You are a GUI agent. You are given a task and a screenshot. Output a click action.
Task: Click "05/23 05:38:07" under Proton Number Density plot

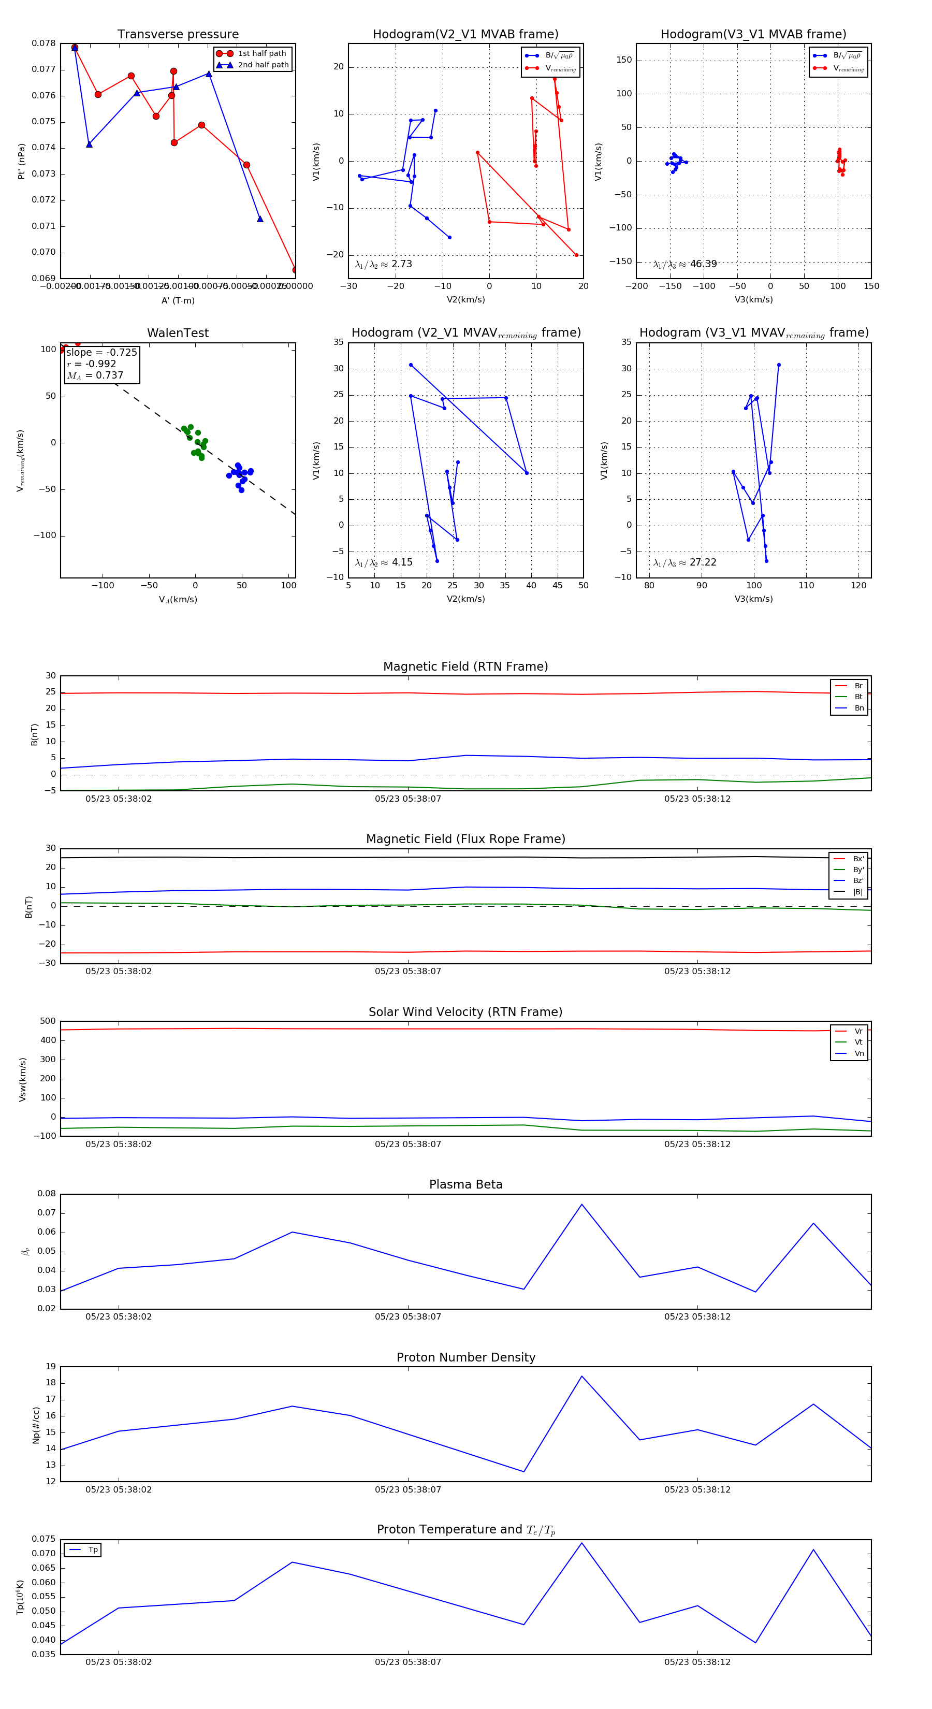click(x=408, y=1489)
